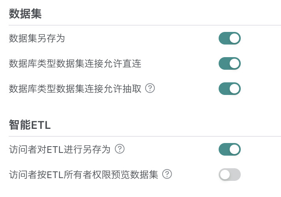Click the 数据集 section heading
The width and height of the screenshot is (281, 197).
[25, 14]
